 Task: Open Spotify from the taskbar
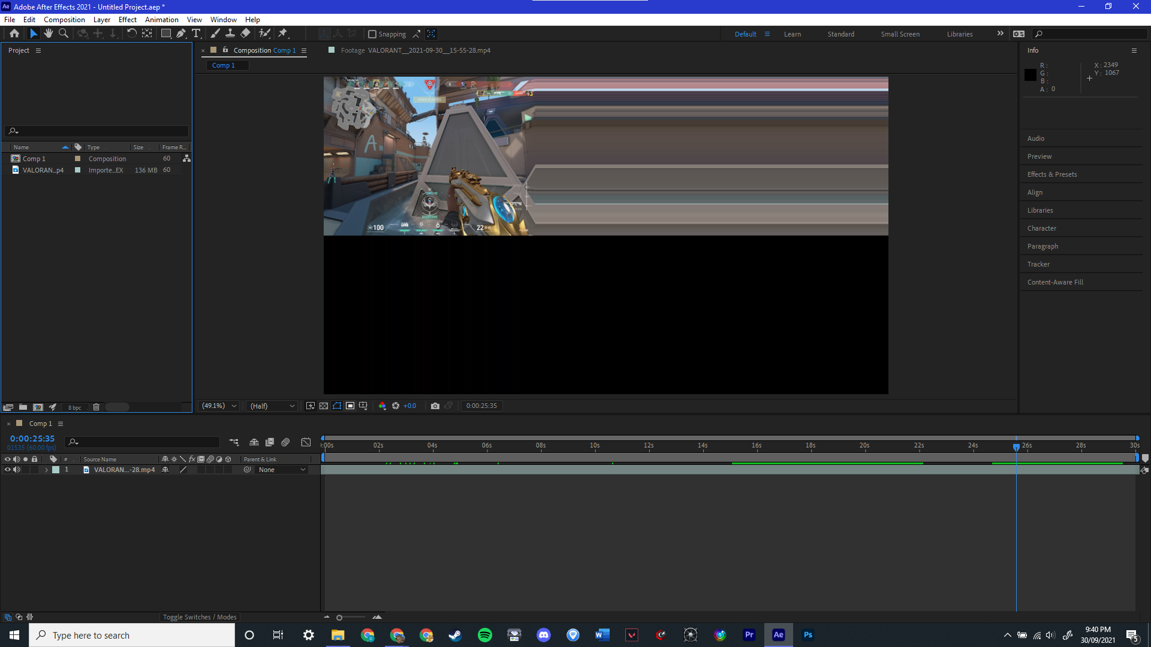point(485,635)
